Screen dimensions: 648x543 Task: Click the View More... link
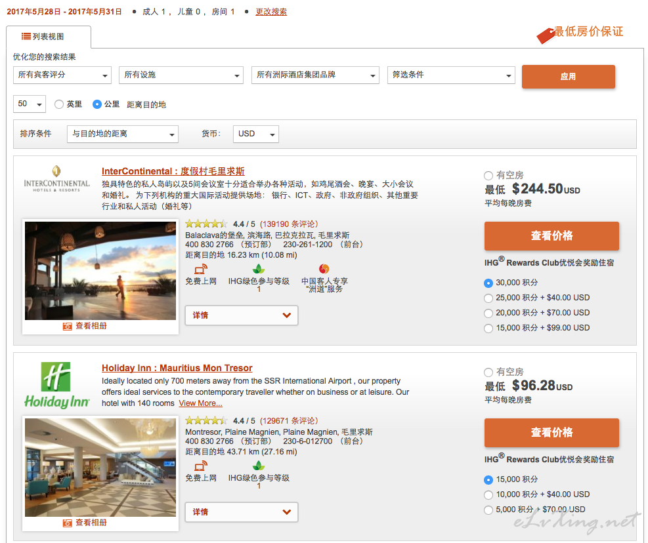tap(200, 403)
